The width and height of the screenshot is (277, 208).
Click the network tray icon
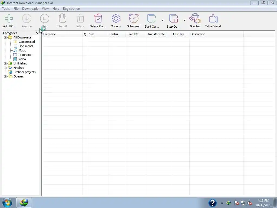(243, 203)
